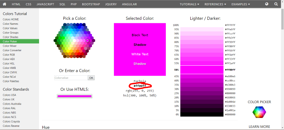The image size is (284, 130).
Task: Go to Colors HOME in sidebar
Action: (x=11, y=19)
